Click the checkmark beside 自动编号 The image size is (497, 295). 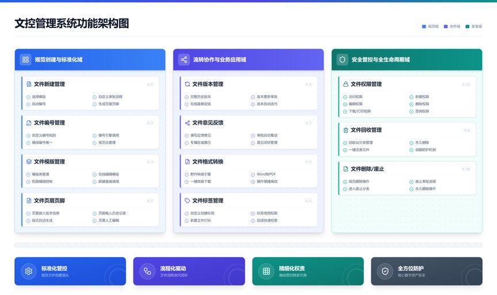(28, 104)
